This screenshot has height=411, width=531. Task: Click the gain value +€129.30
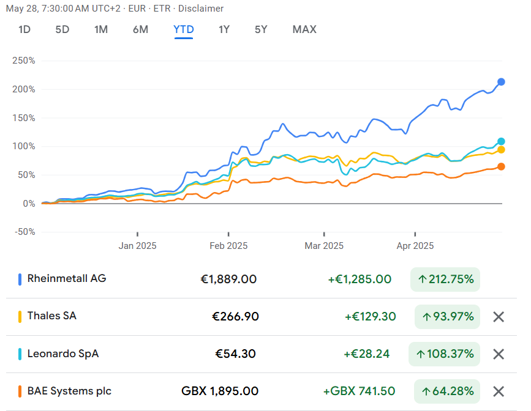click(x=370, y=317)
